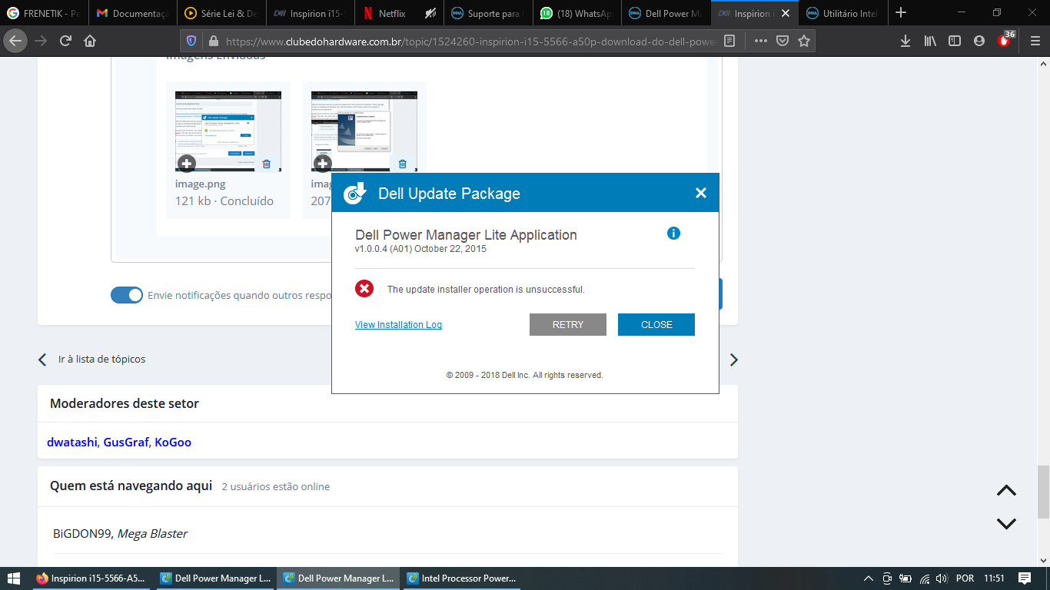The height and width of the screenshot is (590, 1050).
Task: Open page actions three-dot menu
Action: [760, 41]
